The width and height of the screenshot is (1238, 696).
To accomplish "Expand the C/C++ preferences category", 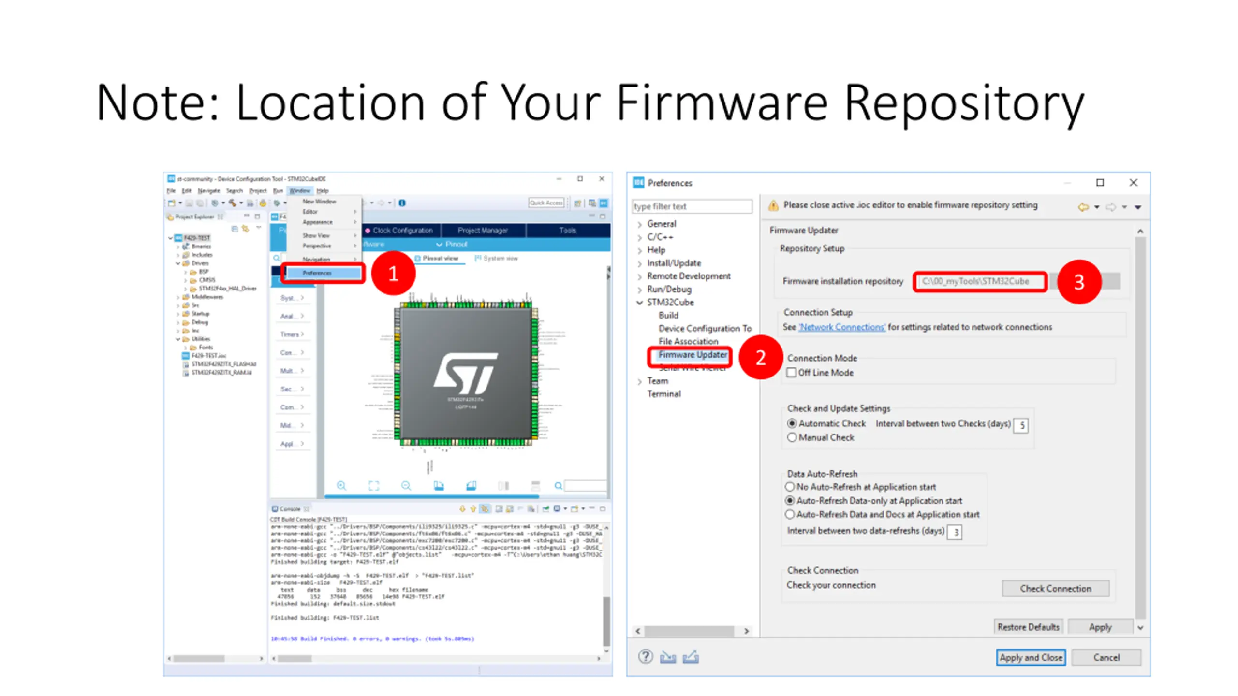I will pos(640,237).
